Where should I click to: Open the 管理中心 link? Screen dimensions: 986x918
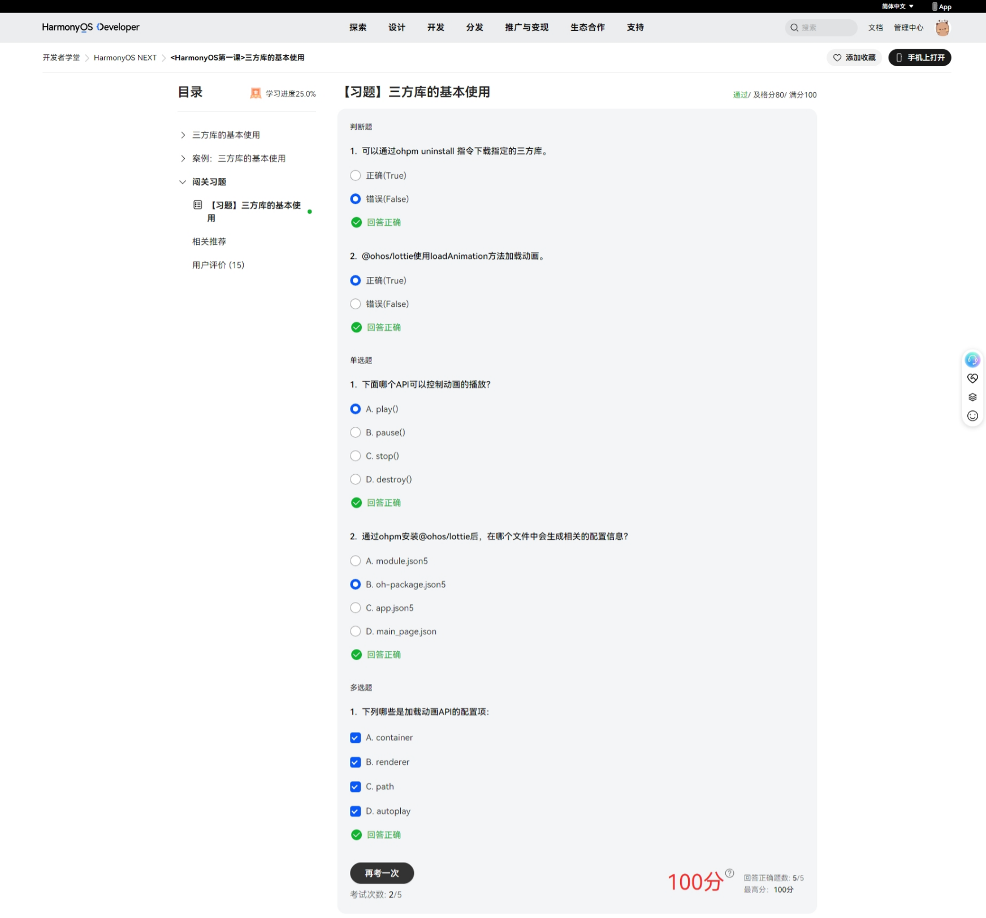pos(909,28)
